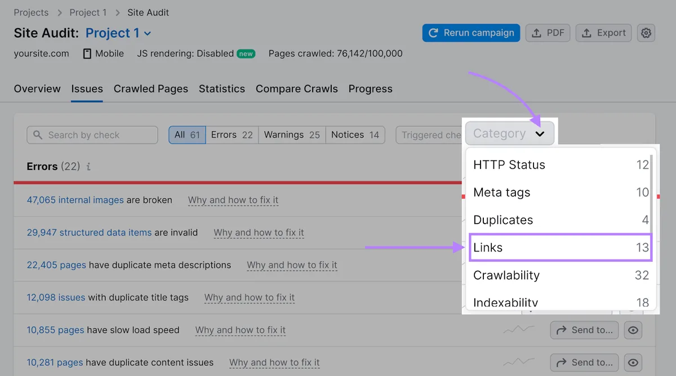Send slow load speed issue with Send to
The image size is (676, 376).
click(584, 330)
